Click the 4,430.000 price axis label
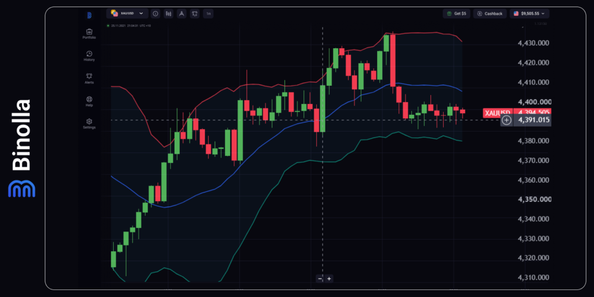Viewport: 594px width, 297px height. pos(534,43)
